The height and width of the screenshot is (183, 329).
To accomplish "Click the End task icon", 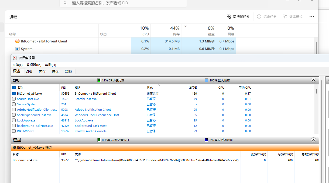I will click(259, 17).
